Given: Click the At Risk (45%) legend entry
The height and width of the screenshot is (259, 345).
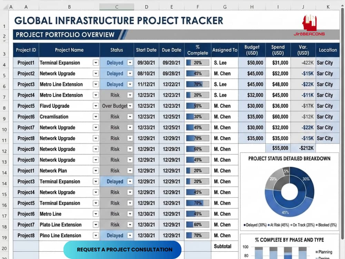Looking at the screenshot, I should pyautogui.click(x=278, y=225).
